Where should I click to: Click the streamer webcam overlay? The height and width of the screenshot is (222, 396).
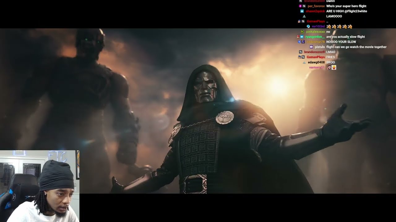pos(40,186)
